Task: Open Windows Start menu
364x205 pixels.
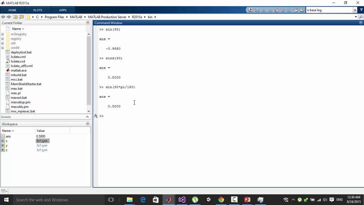Action: click(x=6, y=200)
